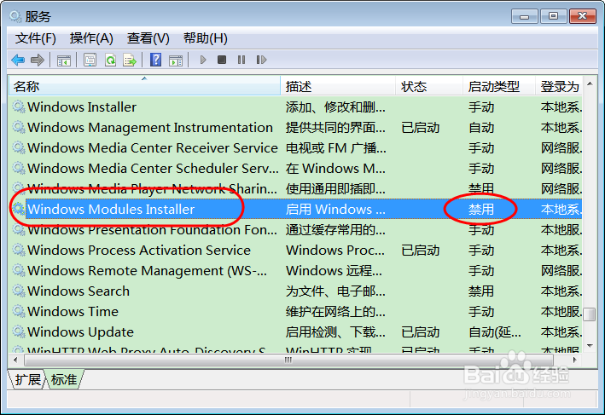Select the Windows Update service
The height and width of the screenshot is (415, 605).
[x=295, y=331]
